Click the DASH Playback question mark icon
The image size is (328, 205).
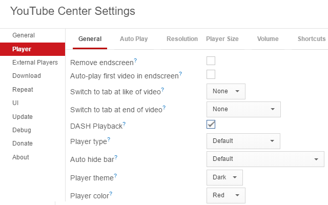(124, 124)
